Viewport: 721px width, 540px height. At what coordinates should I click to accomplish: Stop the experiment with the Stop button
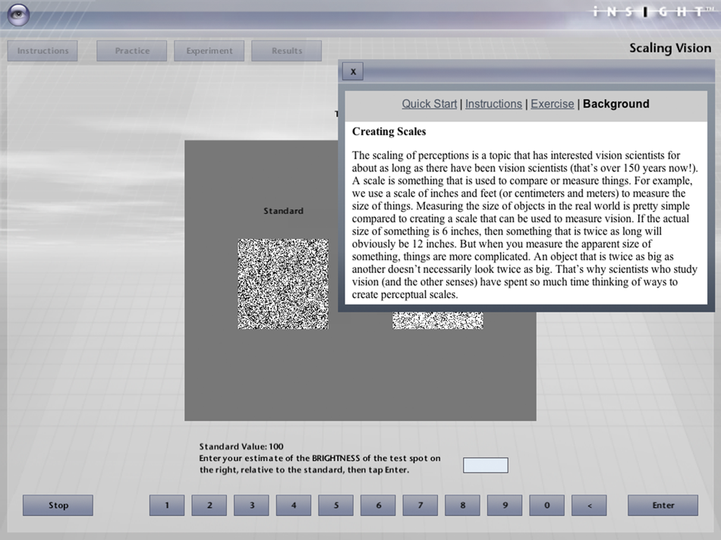[58, 505]
